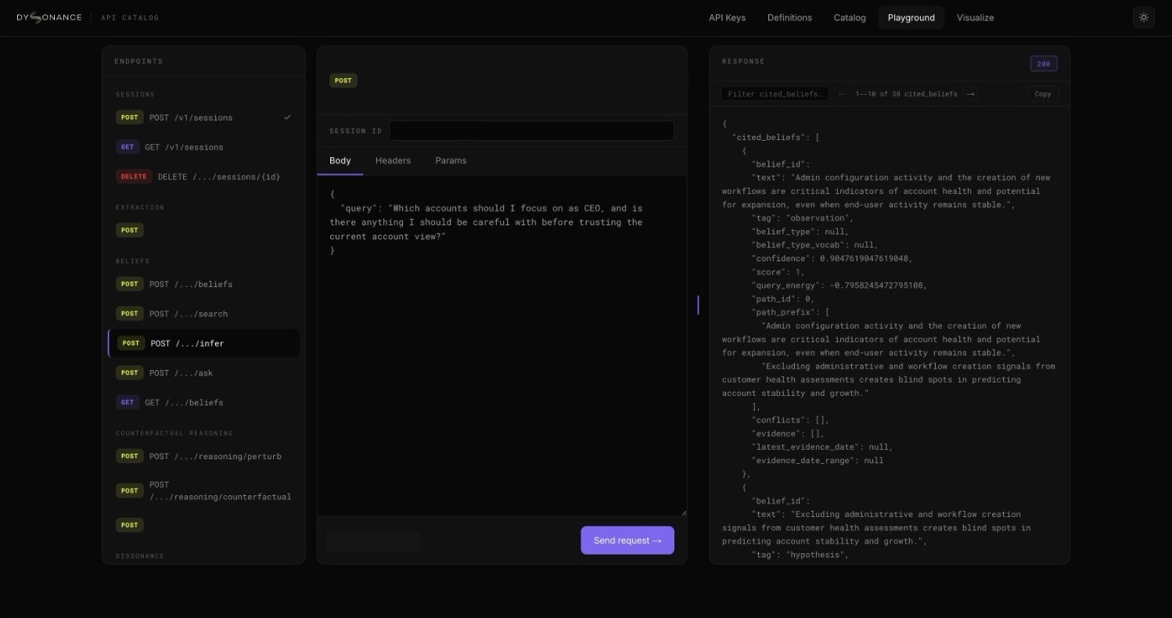Switch to the Params tab

coord(451,160)
